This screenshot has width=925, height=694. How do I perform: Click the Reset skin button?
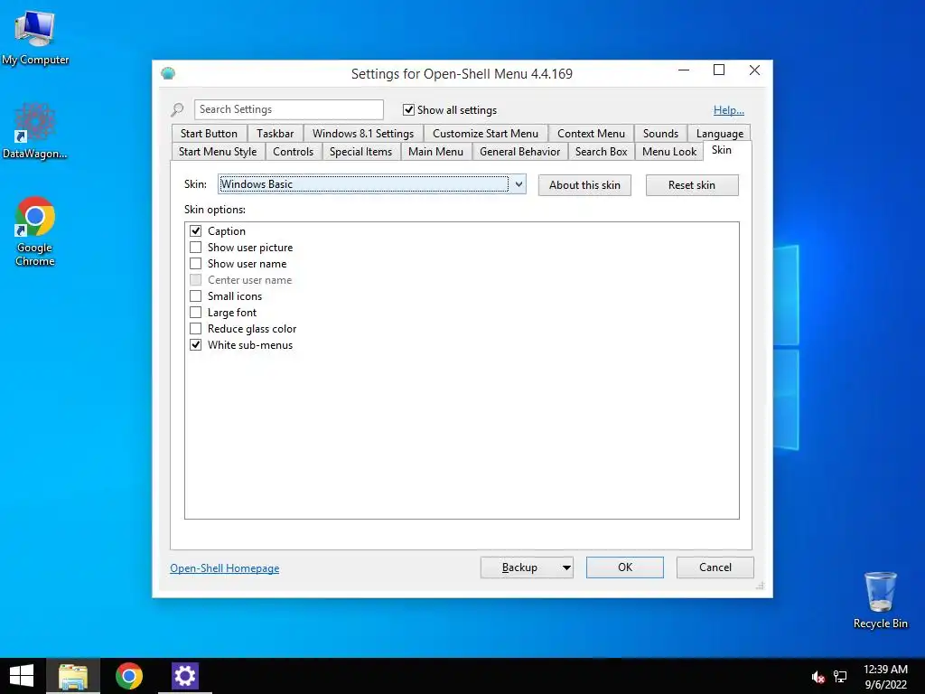click(692, 185)
